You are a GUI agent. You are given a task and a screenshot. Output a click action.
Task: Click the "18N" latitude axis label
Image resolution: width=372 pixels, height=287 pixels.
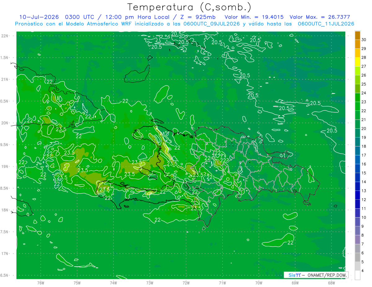[x=4, y=210]
